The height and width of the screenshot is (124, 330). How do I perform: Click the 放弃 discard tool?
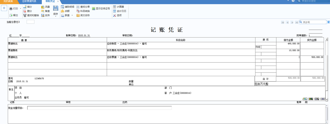click(46, 15)
